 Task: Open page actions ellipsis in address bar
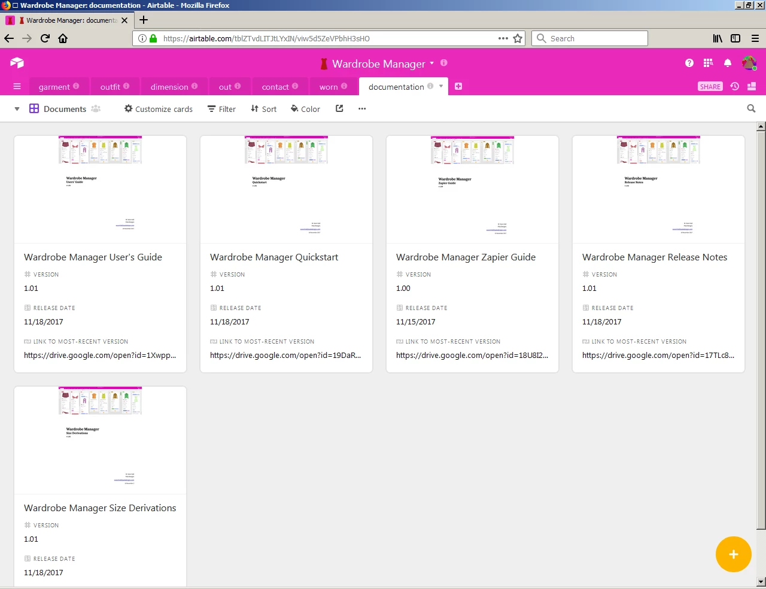503,38
